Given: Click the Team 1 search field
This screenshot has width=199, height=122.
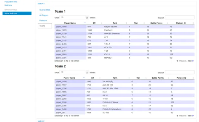Looking at the screenshot, I should click(x=179, y=18).
